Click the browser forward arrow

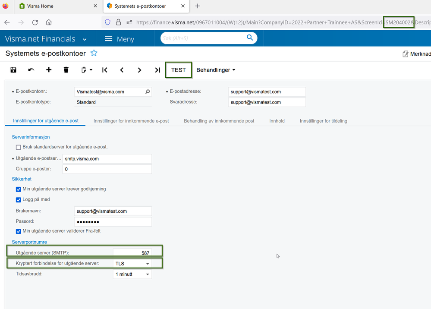pyautogui.click(x=21, y=22)
